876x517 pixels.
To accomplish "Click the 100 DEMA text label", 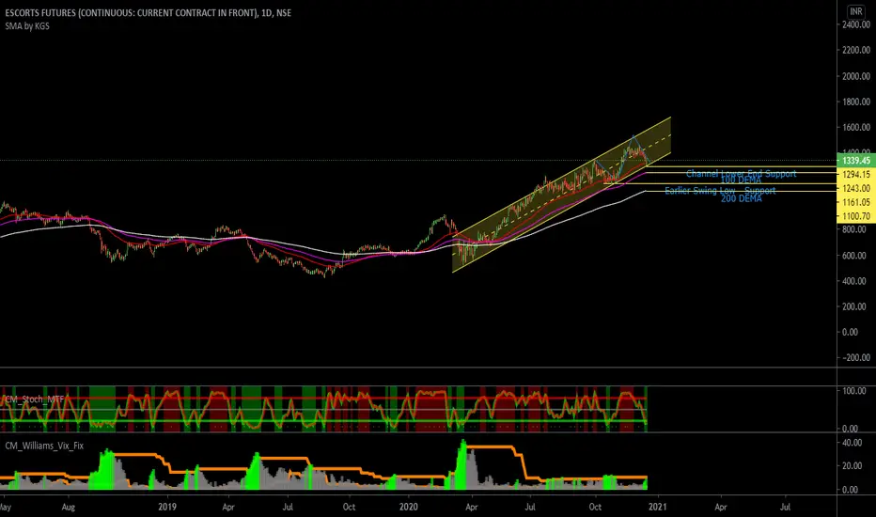I will point(741,180).
